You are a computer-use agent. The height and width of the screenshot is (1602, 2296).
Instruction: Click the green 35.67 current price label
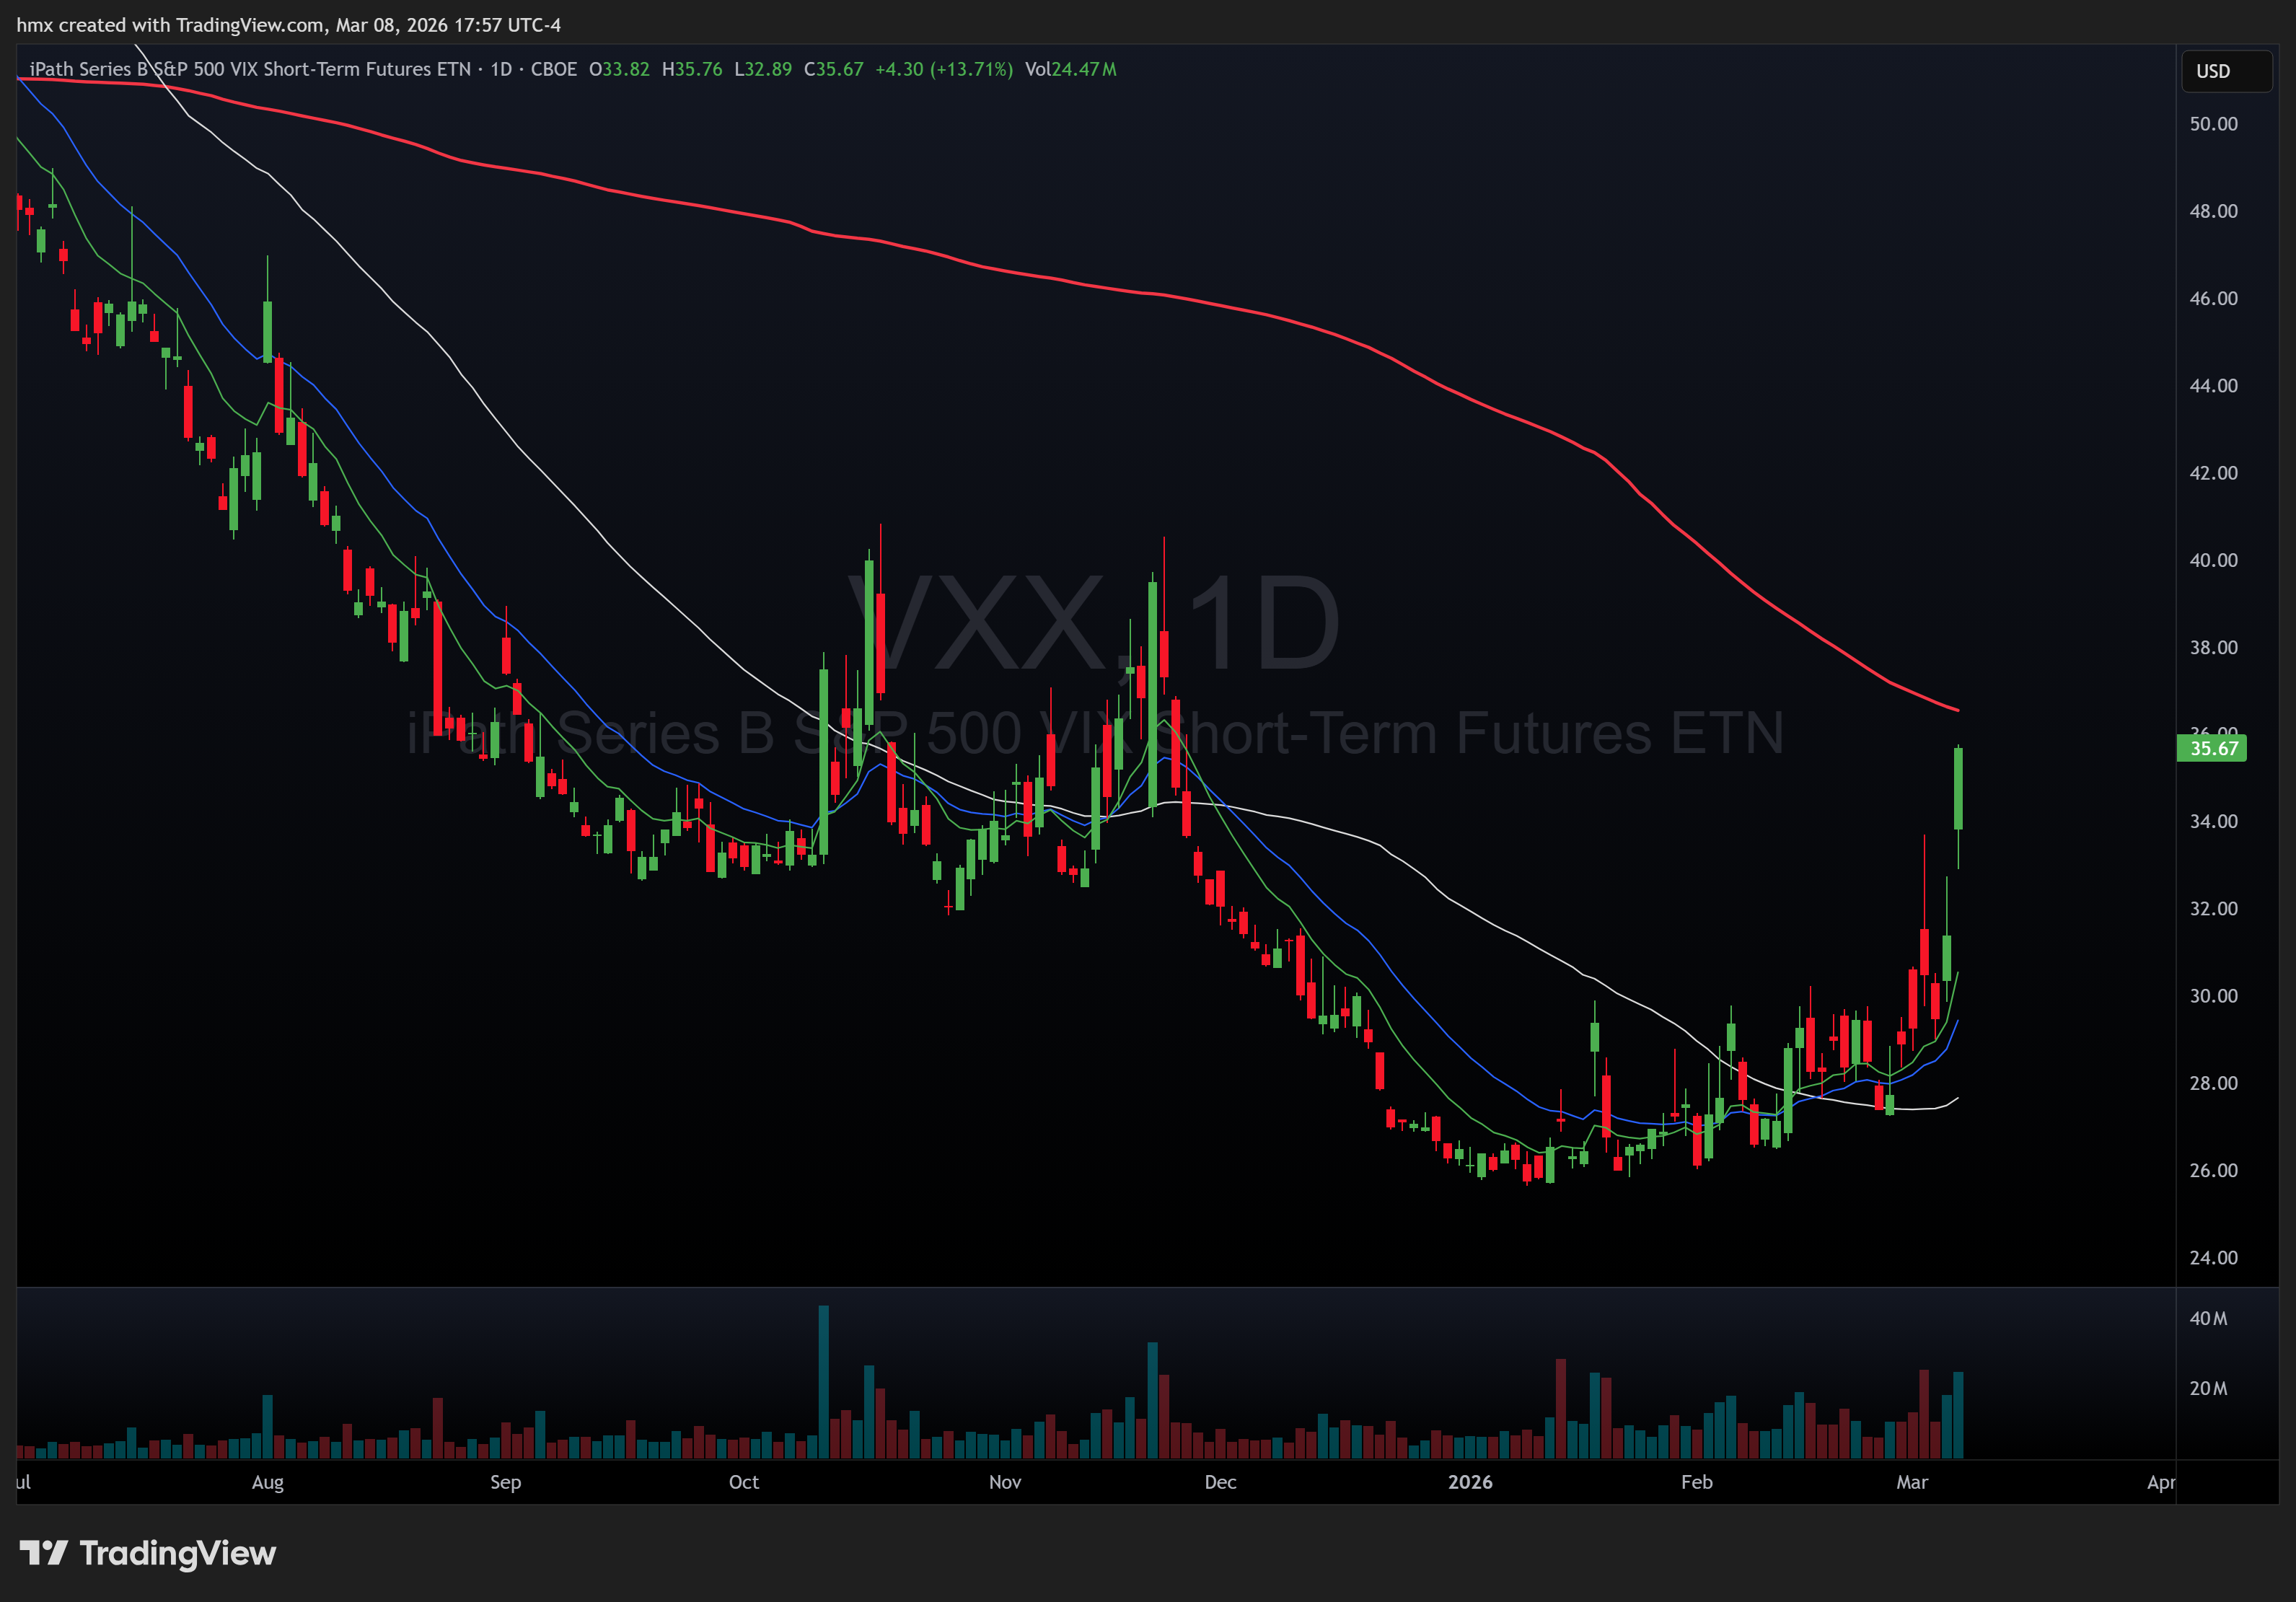pos(2211,748)
